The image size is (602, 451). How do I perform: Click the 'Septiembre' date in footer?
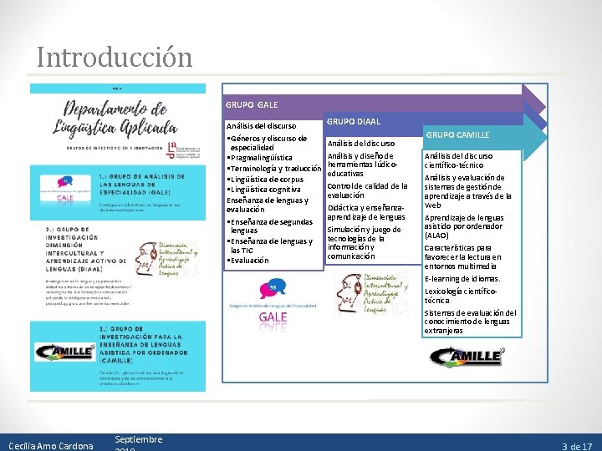[139, 439]
